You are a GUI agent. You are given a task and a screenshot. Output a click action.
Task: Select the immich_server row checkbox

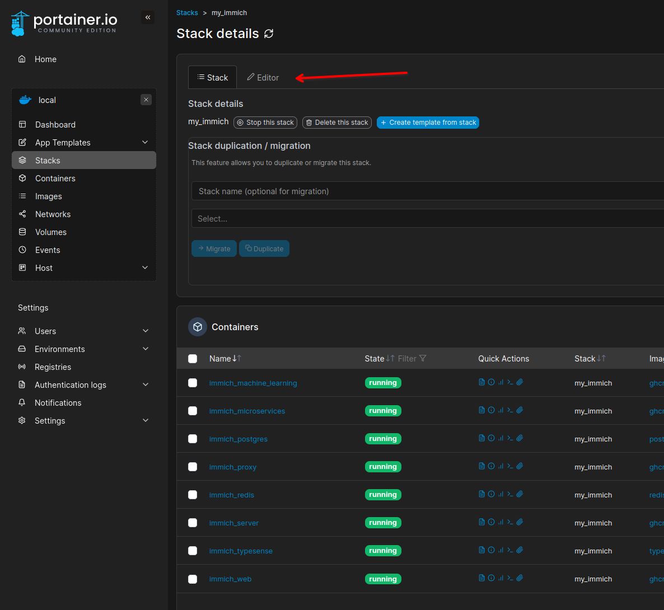pyautogui.click(x=193, y=522)
